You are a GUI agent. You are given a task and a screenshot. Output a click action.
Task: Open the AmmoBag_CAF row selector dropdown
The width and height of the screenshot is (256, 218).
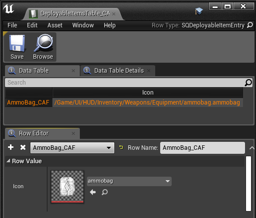72,148
